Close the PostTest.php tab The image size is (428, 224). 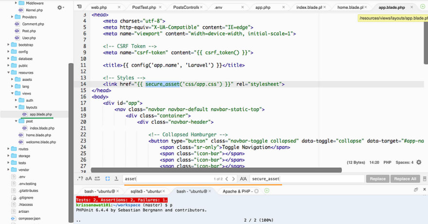coord(160,7)
